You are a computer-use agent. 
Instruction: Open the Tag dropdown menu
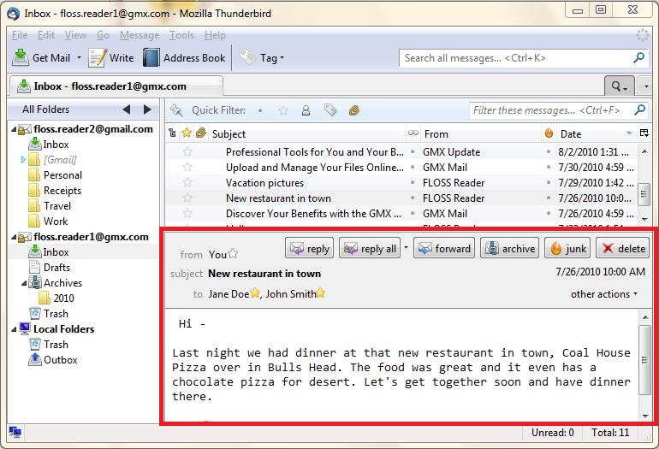click(x=263, y=58)
